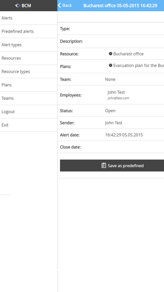Click the info icon beside Evacuation plan
The image size is (164, 292).
click(110, 65)
